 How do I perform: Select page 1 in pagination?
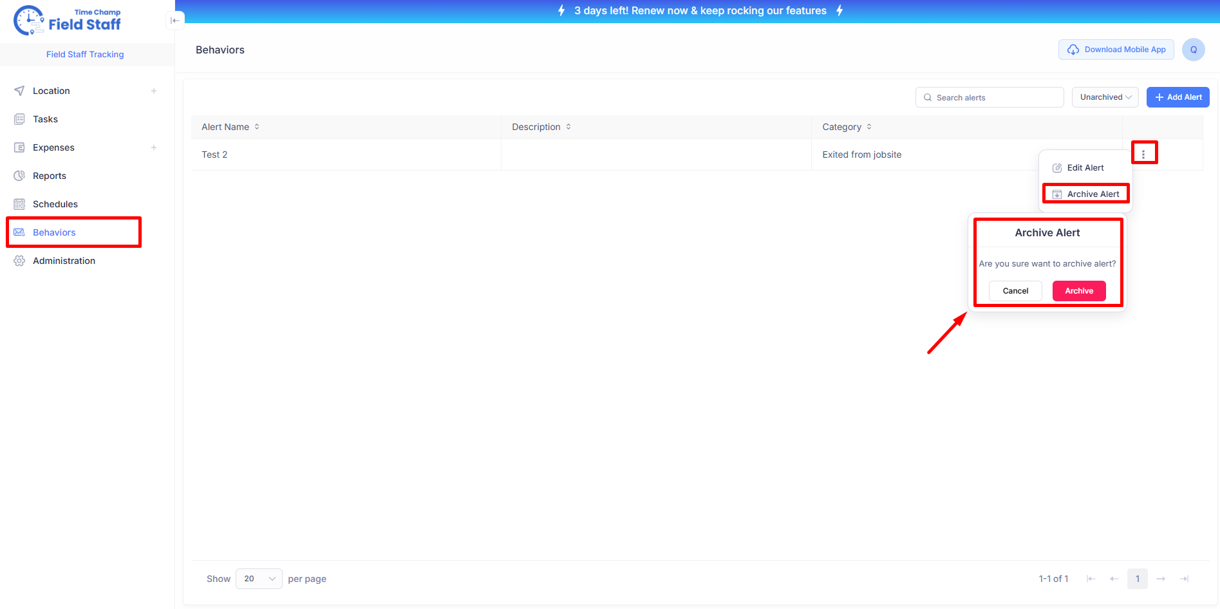click(x=1138, y=579)
